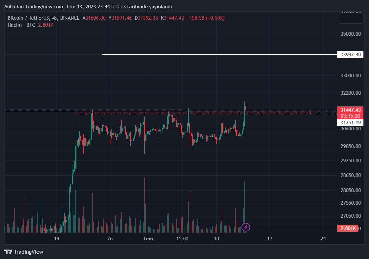369x259 pixels.
Task: Click the 24 date label on the time axis
Action: coord(323,238)
